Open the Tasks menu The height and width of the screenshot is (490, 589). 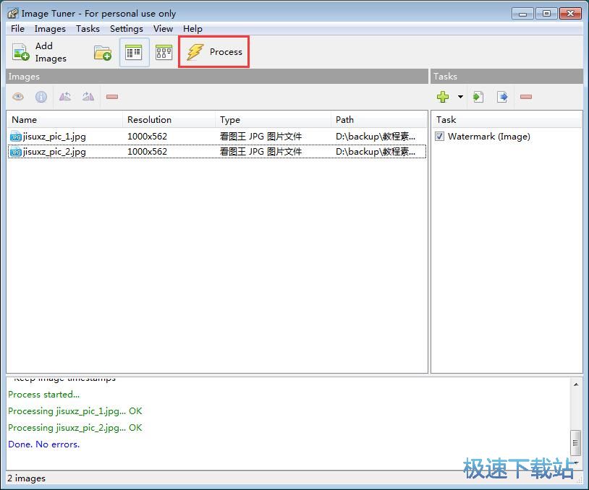(88, 28)
